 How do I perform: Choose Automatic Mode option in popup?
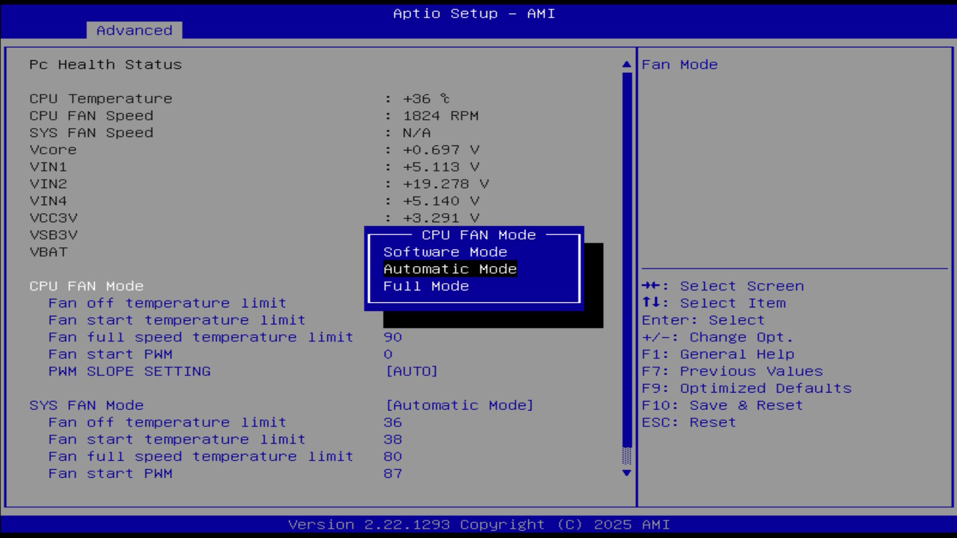pyautogui.click(x=450, y=269)
